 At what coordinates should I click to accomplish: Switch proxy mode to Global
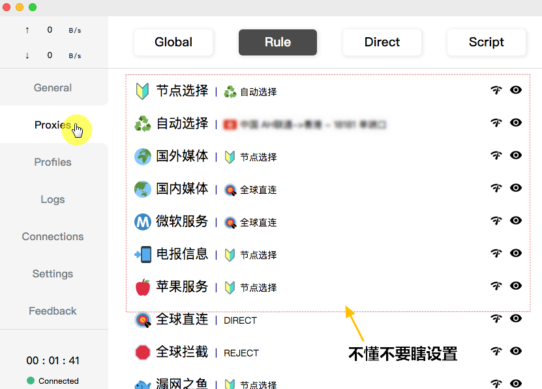point(173,42)
